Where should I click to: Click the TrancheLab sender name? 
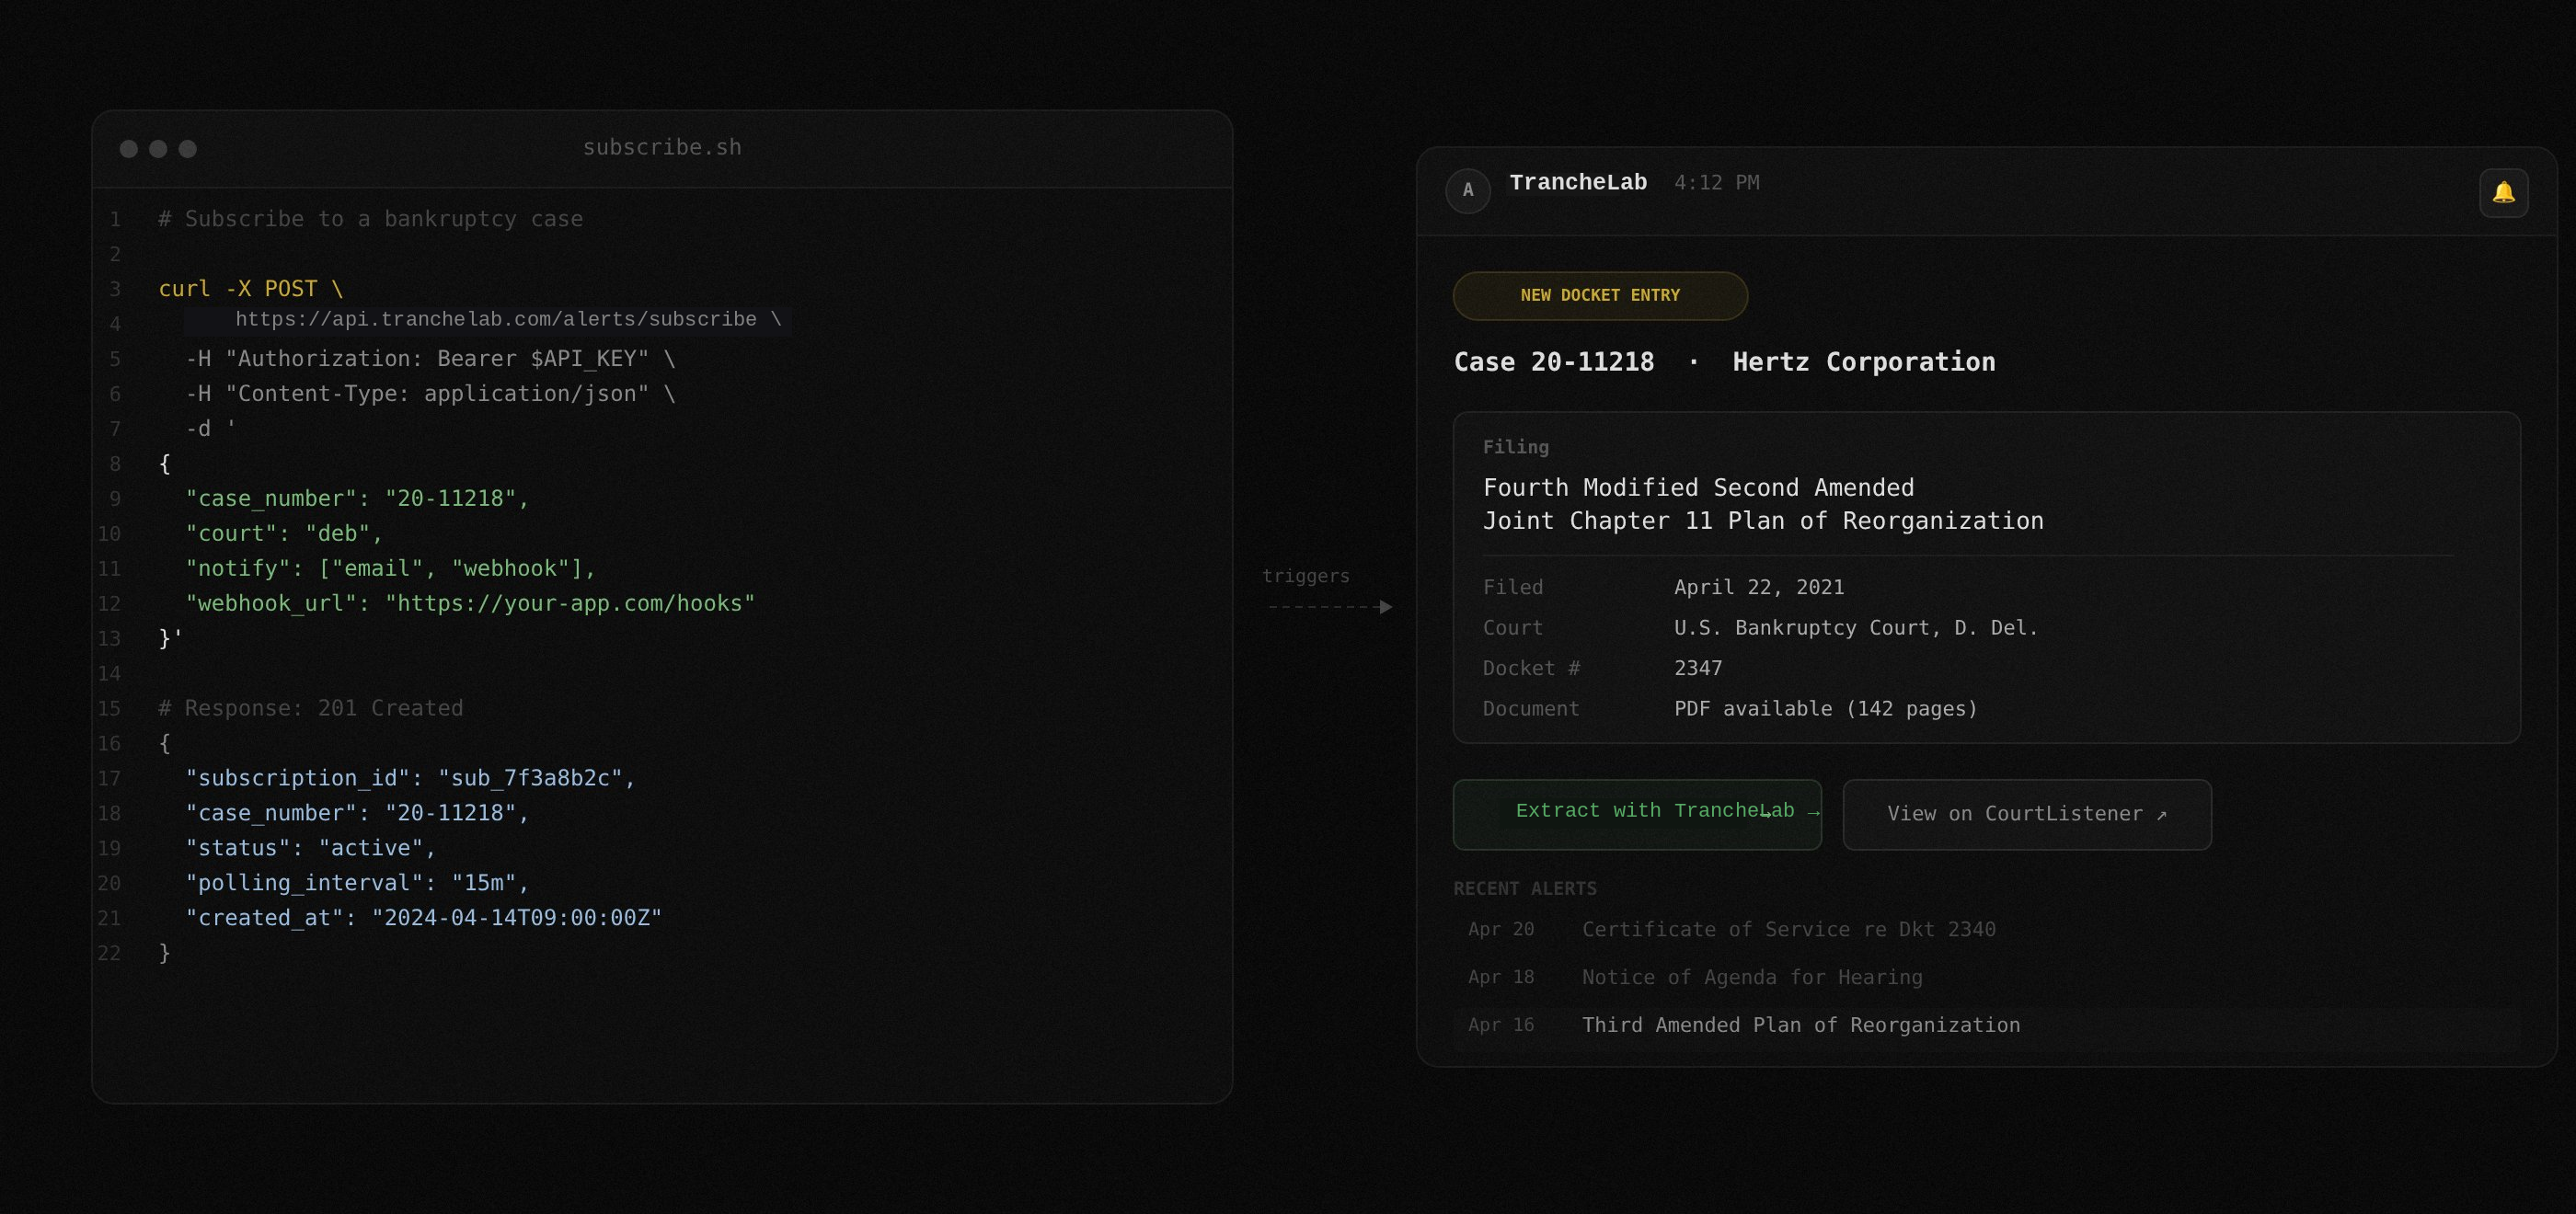pos(1578,183)
